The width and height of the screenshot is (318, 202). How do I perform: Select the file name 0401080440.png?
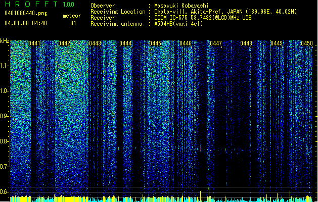(x=26, y=14)
